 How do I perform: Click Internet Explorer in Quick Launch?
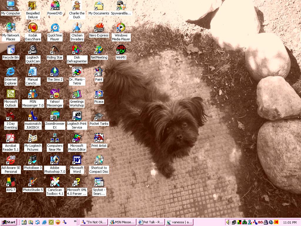click(x=44, y=222)
